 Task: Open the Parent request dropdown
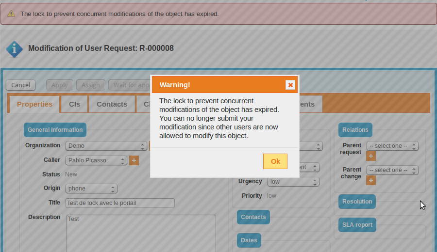coord(392,146)
